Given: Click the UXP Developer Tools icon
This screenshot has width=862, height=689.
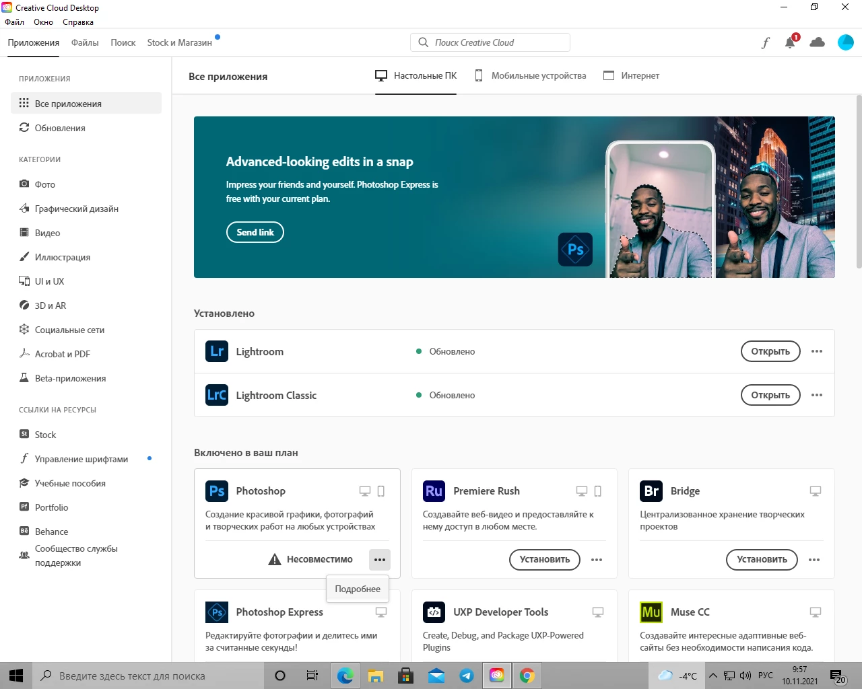Looking at the screenshot, I should tap(434, 612).
